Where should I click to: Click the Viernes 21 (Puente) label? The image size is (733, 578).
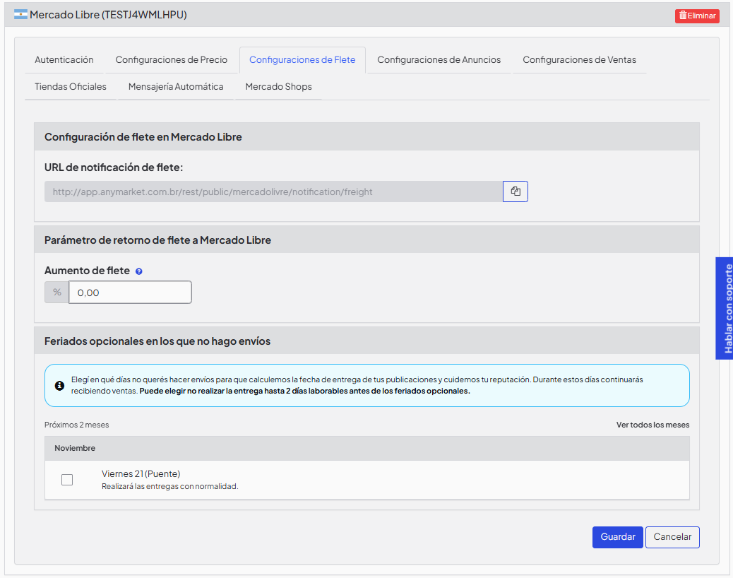point(141,473)
